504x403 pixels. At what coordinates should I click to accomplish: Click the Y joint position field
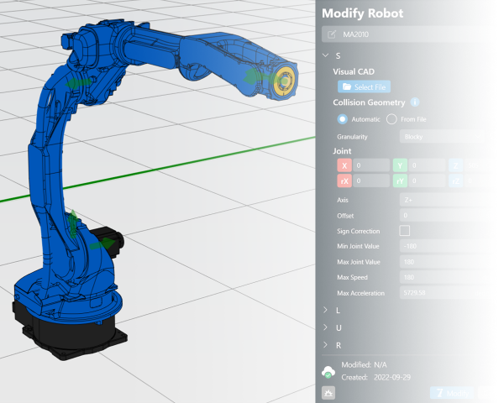pos(427,165)
